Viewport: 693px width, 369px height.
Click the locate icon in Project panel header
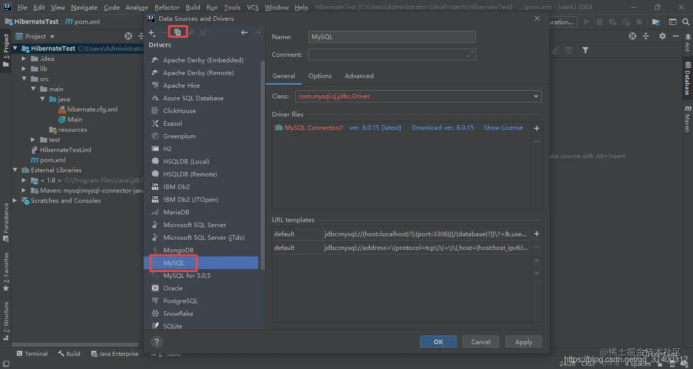pos(128,36)
